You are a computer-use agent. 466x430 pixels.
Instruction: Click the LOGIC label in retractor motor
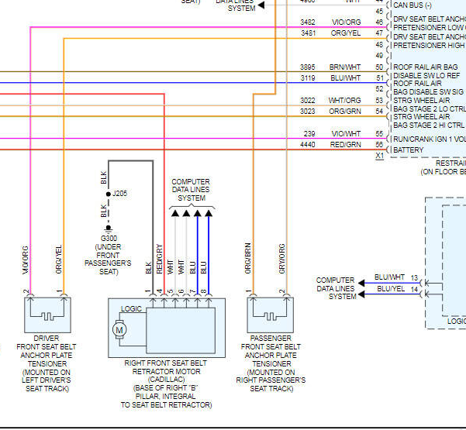tap(131, 309)
